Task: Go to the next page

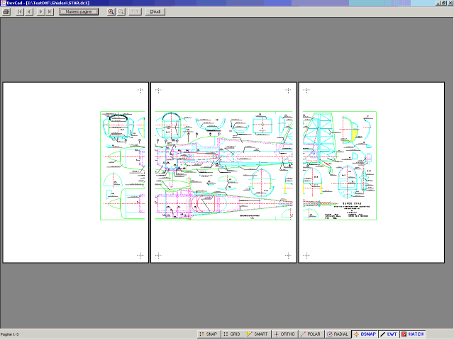Action: (40, 12)
